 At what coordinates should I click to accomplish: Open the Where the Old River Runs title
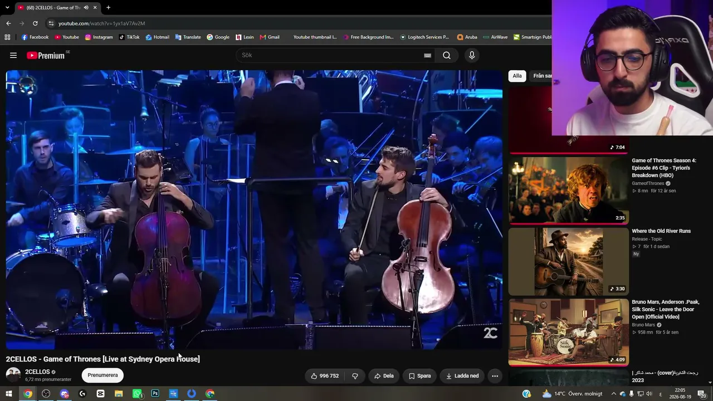click(661, 231)
